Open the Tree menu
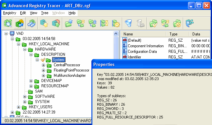212x125 pixels. [x=45, y=13]
